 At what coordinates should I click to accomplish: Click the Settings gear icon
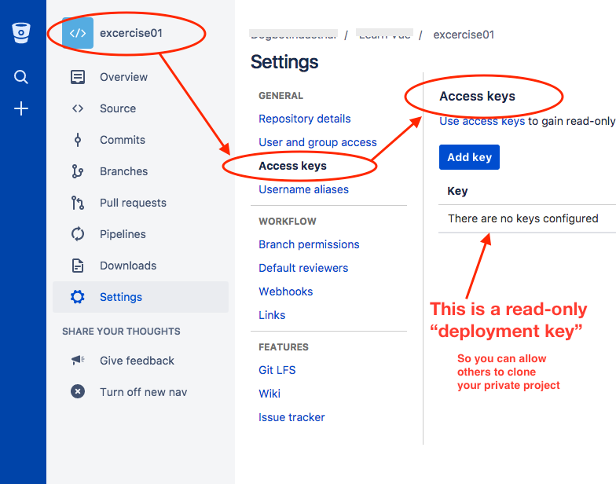[x=77, y=297]
